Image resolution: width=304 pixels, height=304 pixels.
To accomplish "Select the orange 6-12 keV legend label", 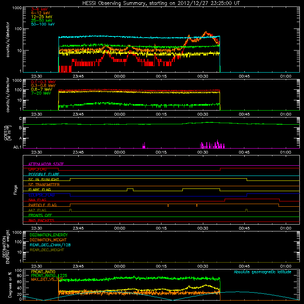I will coord(41,13).
